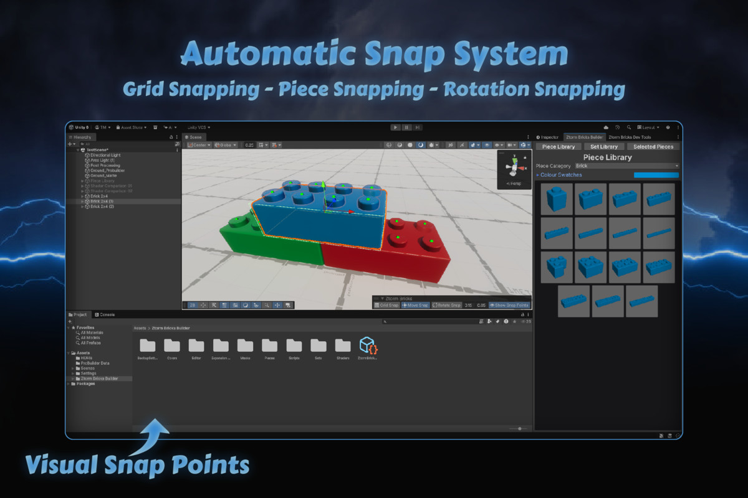The width and height of the screenshot is (748, 498).
Task: Switch to the Inspector tab
Action: pos(549,137)
